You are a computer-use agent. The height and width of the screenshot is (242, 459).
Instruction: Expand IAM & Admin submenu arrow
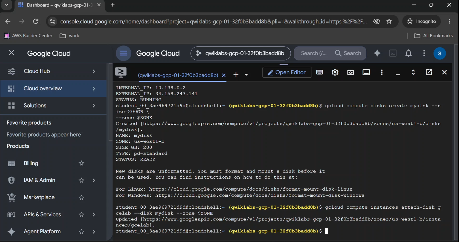94,180
